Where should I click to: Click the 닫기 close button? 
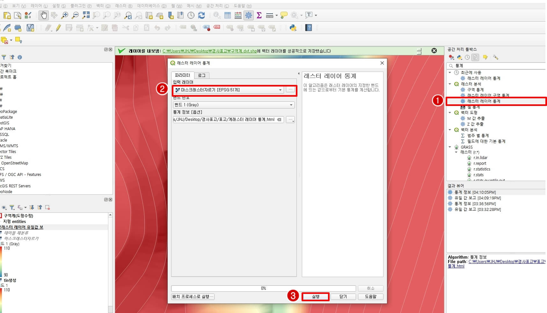[343, 296]
